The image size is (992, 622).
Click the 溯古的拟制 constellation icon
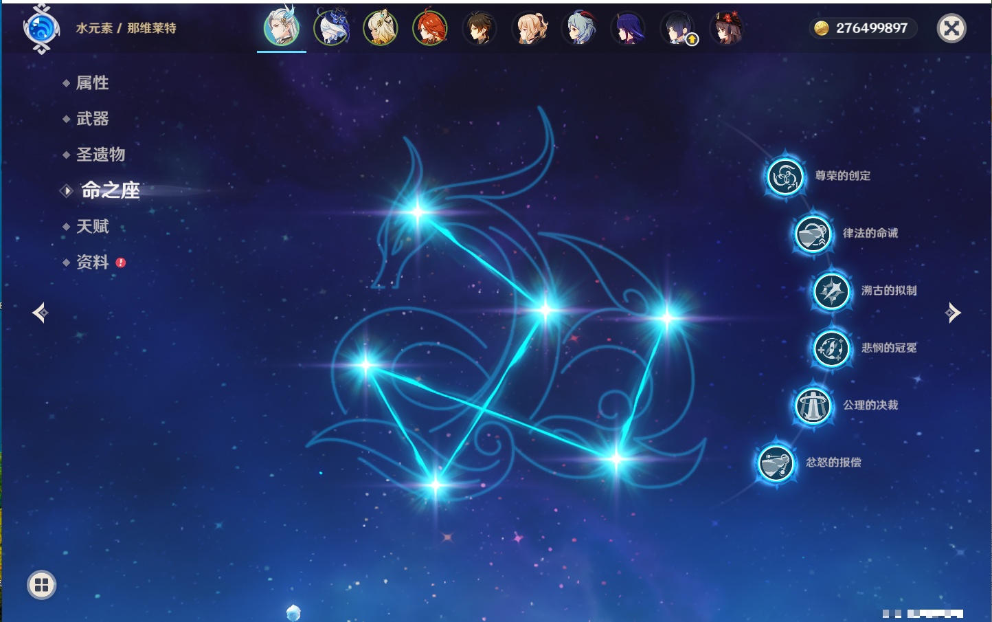point(831,291)
